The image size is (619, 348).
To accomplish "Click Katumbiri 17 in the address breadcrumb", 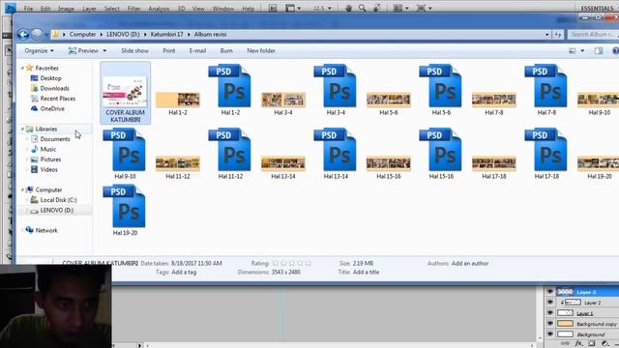I will 166,35.
